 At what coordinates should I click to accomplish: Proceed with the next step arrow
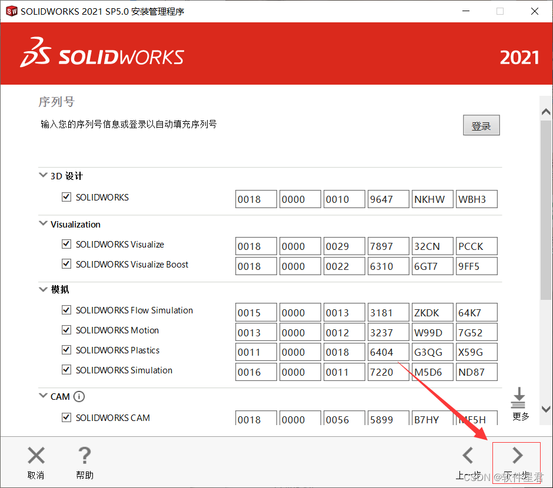517,455
